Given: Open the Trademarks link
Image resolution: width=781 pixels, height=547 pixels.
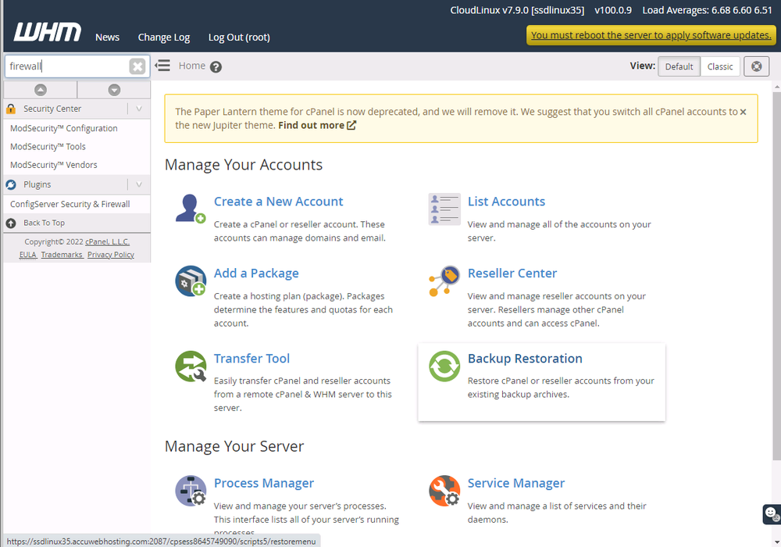Looking at the screenshot, I should pyautogui.click(x=62, y=255).
